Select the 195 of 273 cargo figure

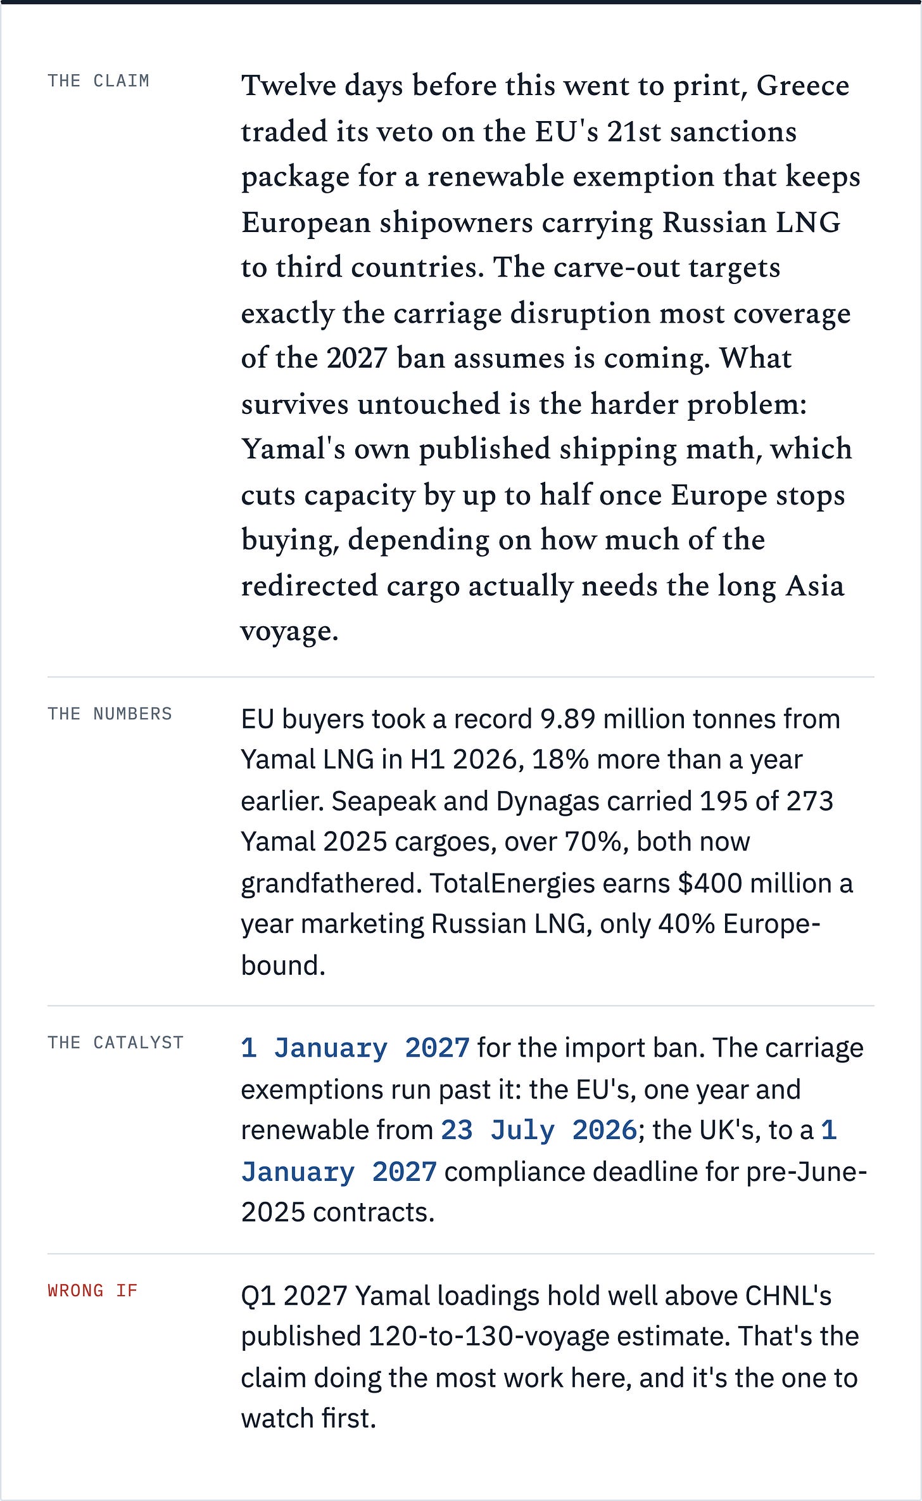pos(766,801)
